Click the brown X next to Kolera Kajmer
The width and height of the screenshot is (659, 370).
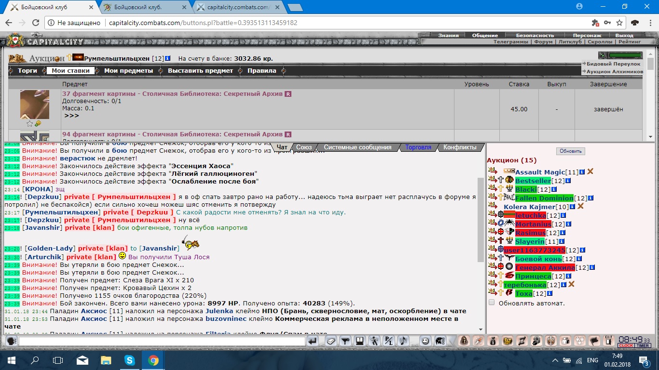580,206
